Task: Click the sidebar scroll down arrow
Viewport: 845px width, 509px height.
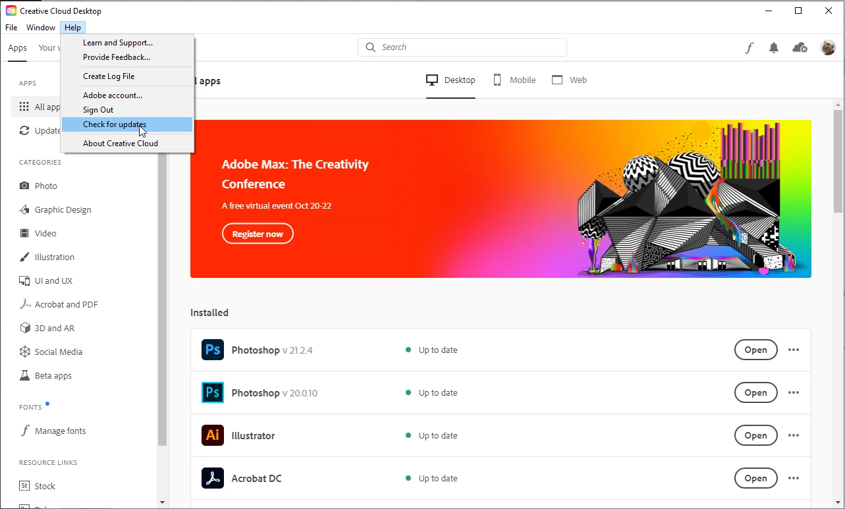Action: [x=163, y=502]
